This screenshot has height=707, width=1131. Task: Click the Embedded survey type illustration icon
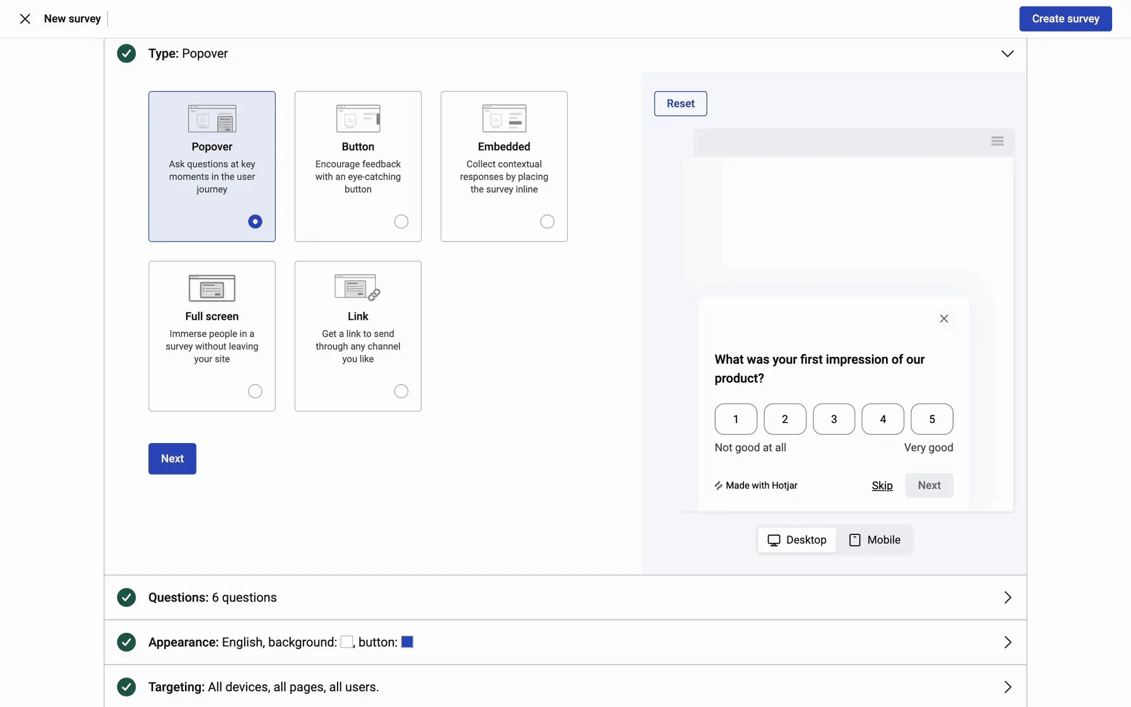[504, 118]
